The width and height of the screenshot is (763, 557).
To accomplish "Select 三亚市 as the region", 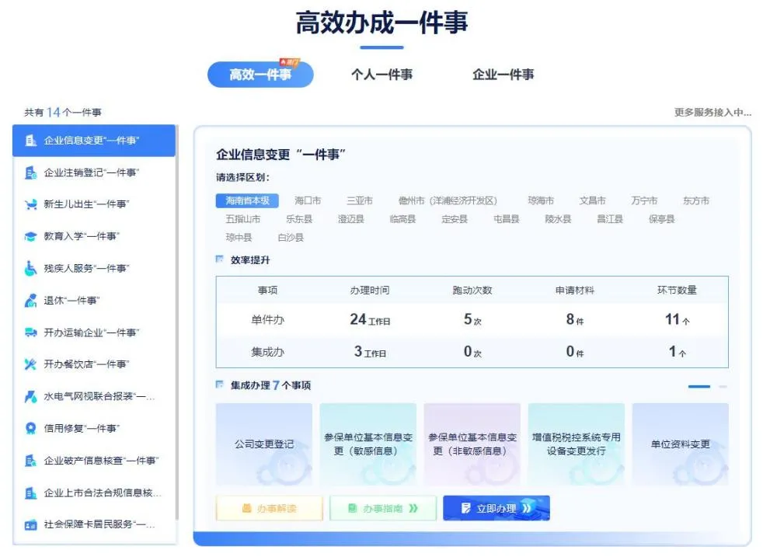I will click(x=359, y=200).
